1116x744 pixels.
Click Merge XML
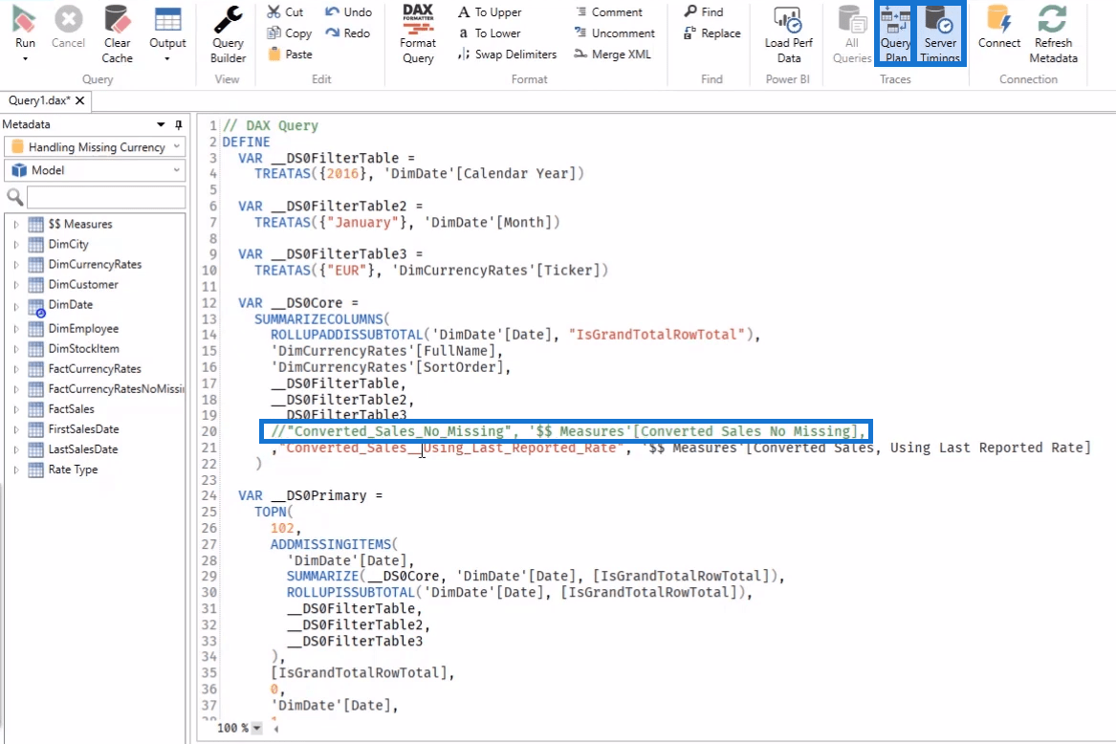coord(612,55)
